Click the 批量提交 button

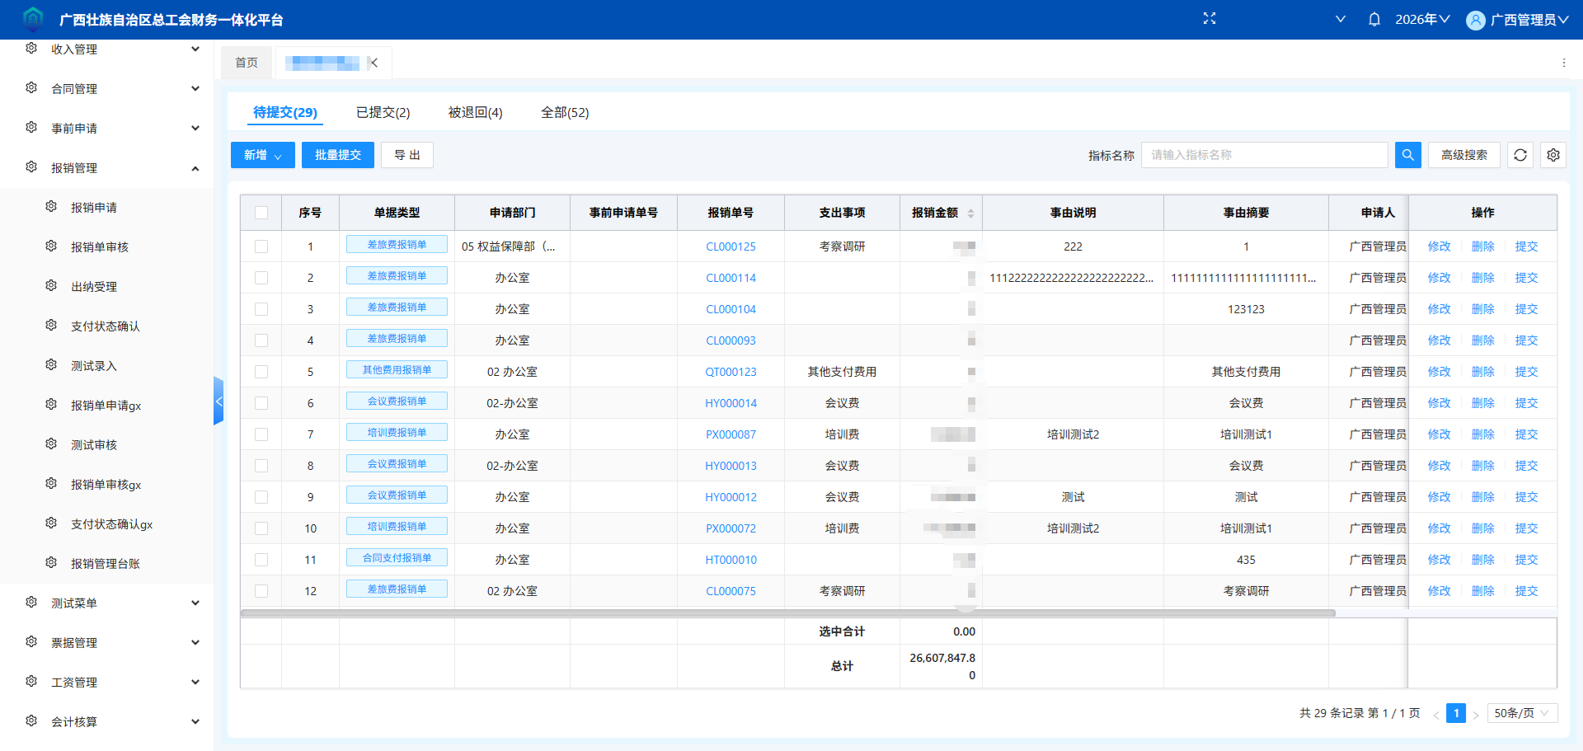(x=338, y=155)
